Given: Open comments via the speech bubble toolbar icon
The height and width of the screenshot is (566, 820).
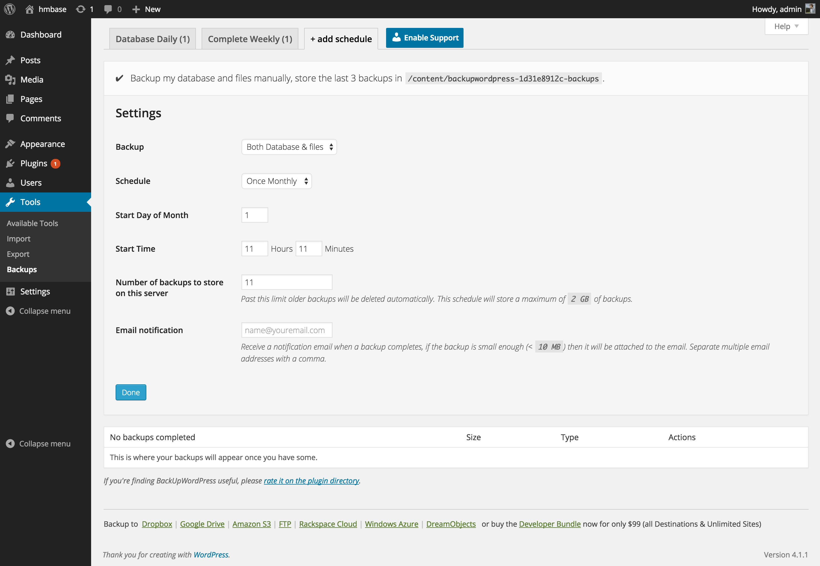Looking at the screenshot, I should (108, 9).
